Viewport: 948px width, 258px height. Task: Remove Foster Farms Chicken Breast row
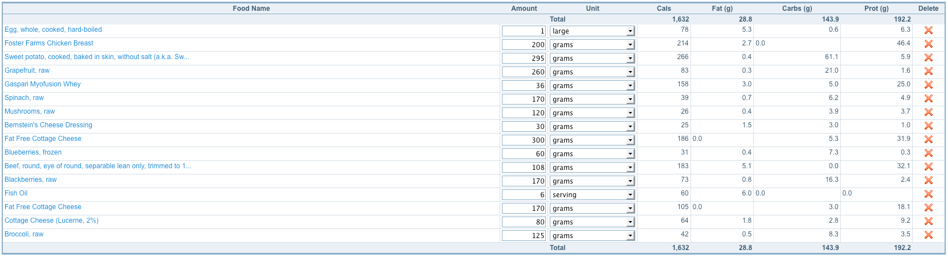(928, 44)
